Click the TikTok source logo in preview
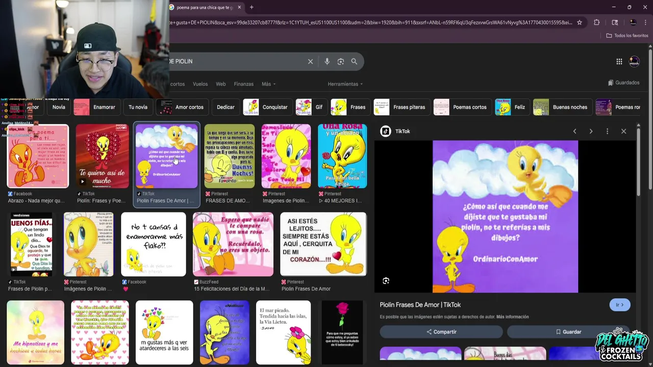The height and width of the screenshot is (367, 653). point(386,132)
